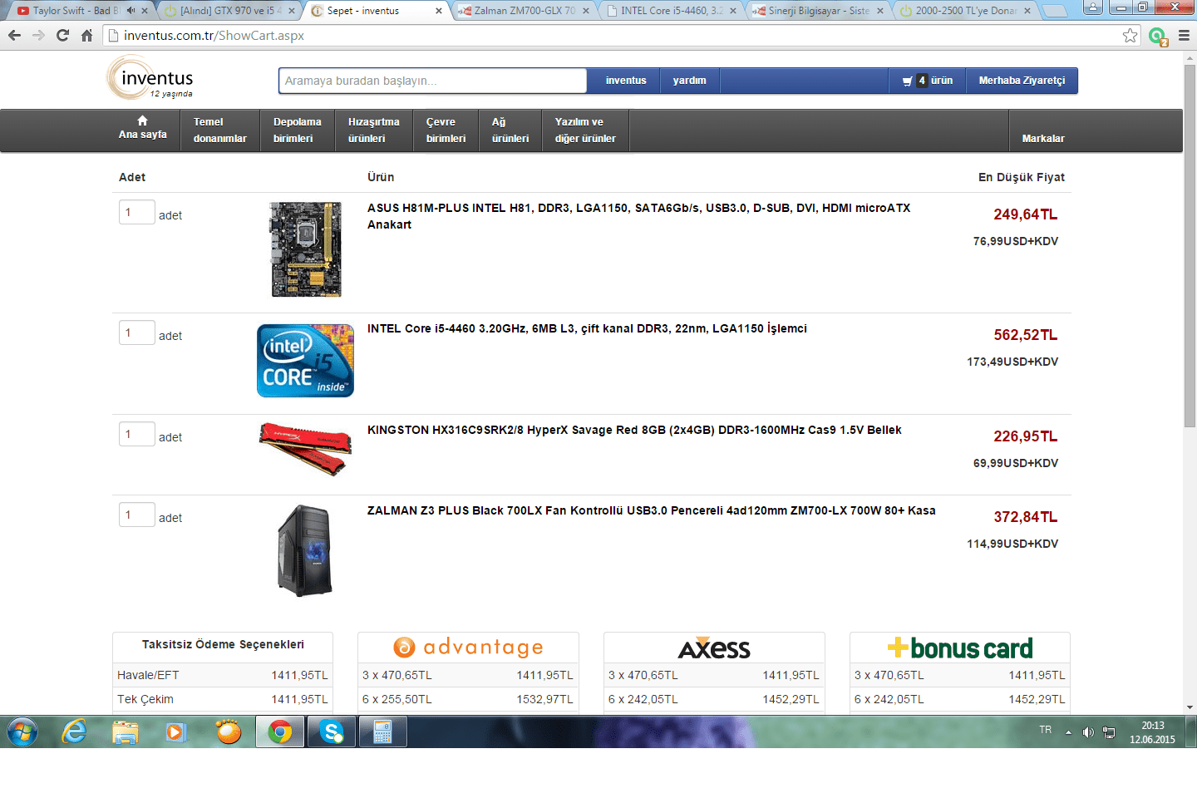Open INTEL Core i5-4460 İşlemci link
1197x798 pixels.
click(x=587, y=328)
